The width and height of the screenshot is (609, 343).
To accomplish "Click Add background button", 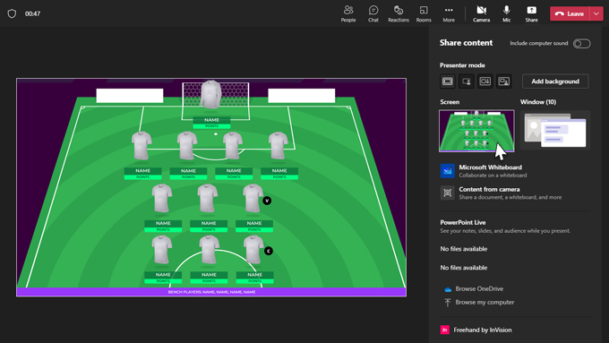I will pyautogui.click(x=555, y=81).
